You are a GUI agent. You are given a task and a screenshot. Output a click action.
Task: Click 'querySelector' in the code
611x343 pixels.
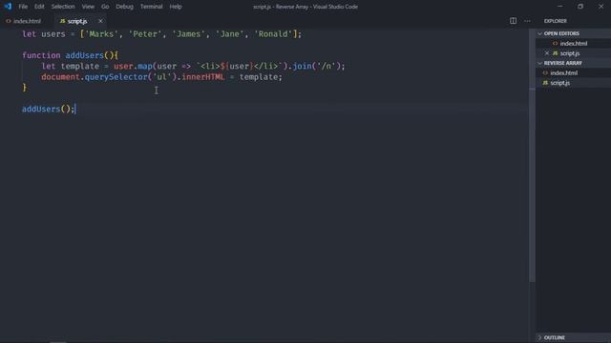click(x=116, y=77)
